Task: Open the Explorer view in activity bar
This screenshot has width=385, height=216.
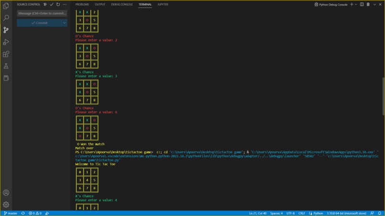Action: [x=6, y=6]
